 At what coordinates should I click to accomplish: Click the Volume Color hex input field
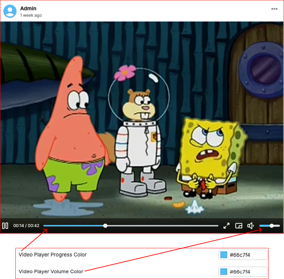coord(246,272)
